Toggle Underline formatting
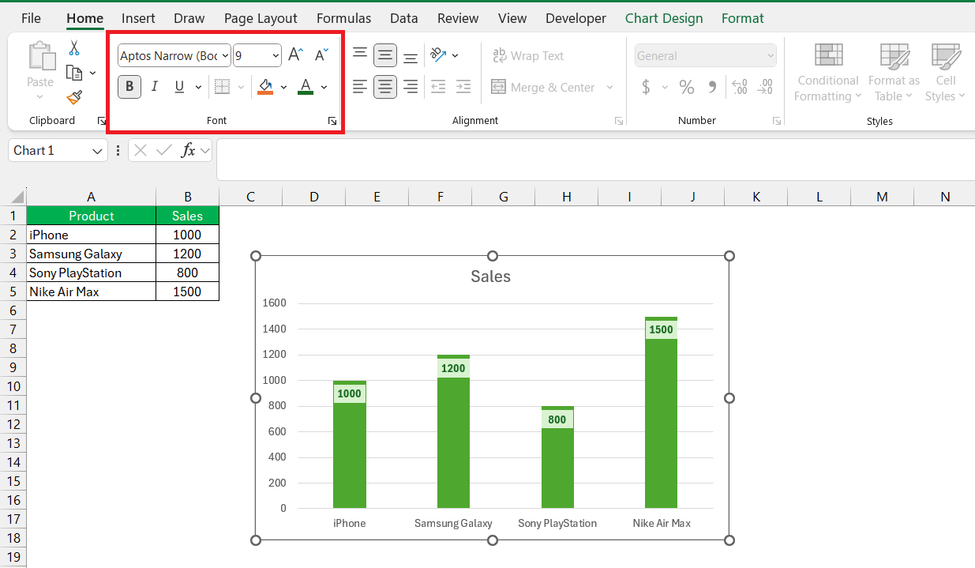This screenshot has height=568, width=975. tap(179, 87)
